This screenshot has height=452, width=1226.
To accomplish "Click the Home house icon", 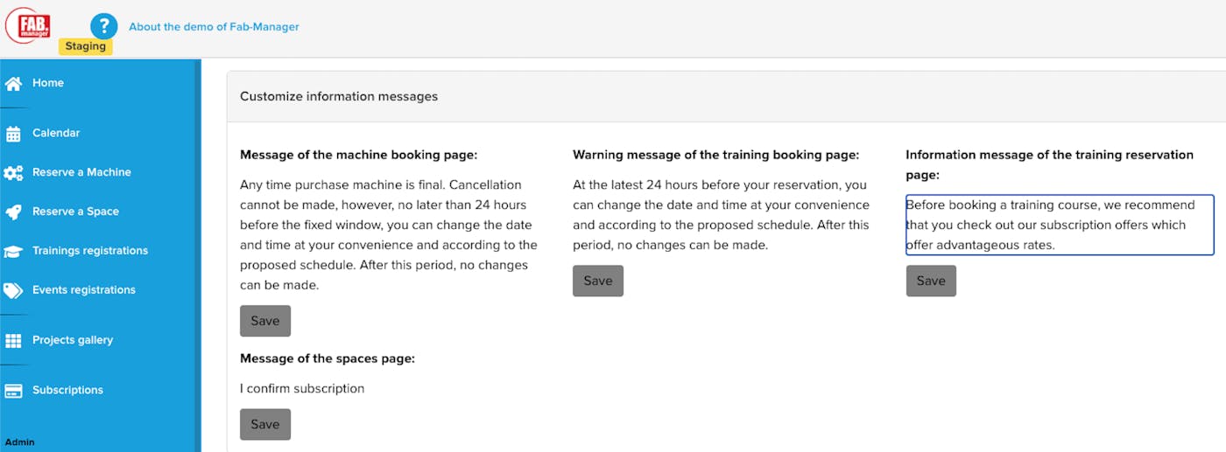I will tap(13, 84).
